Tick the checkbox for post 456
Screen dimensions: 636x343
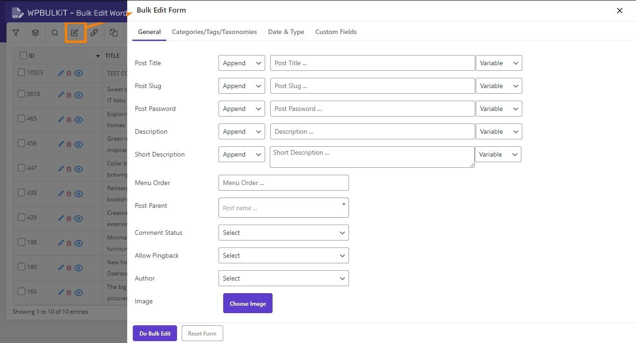(x=21, y=143)
